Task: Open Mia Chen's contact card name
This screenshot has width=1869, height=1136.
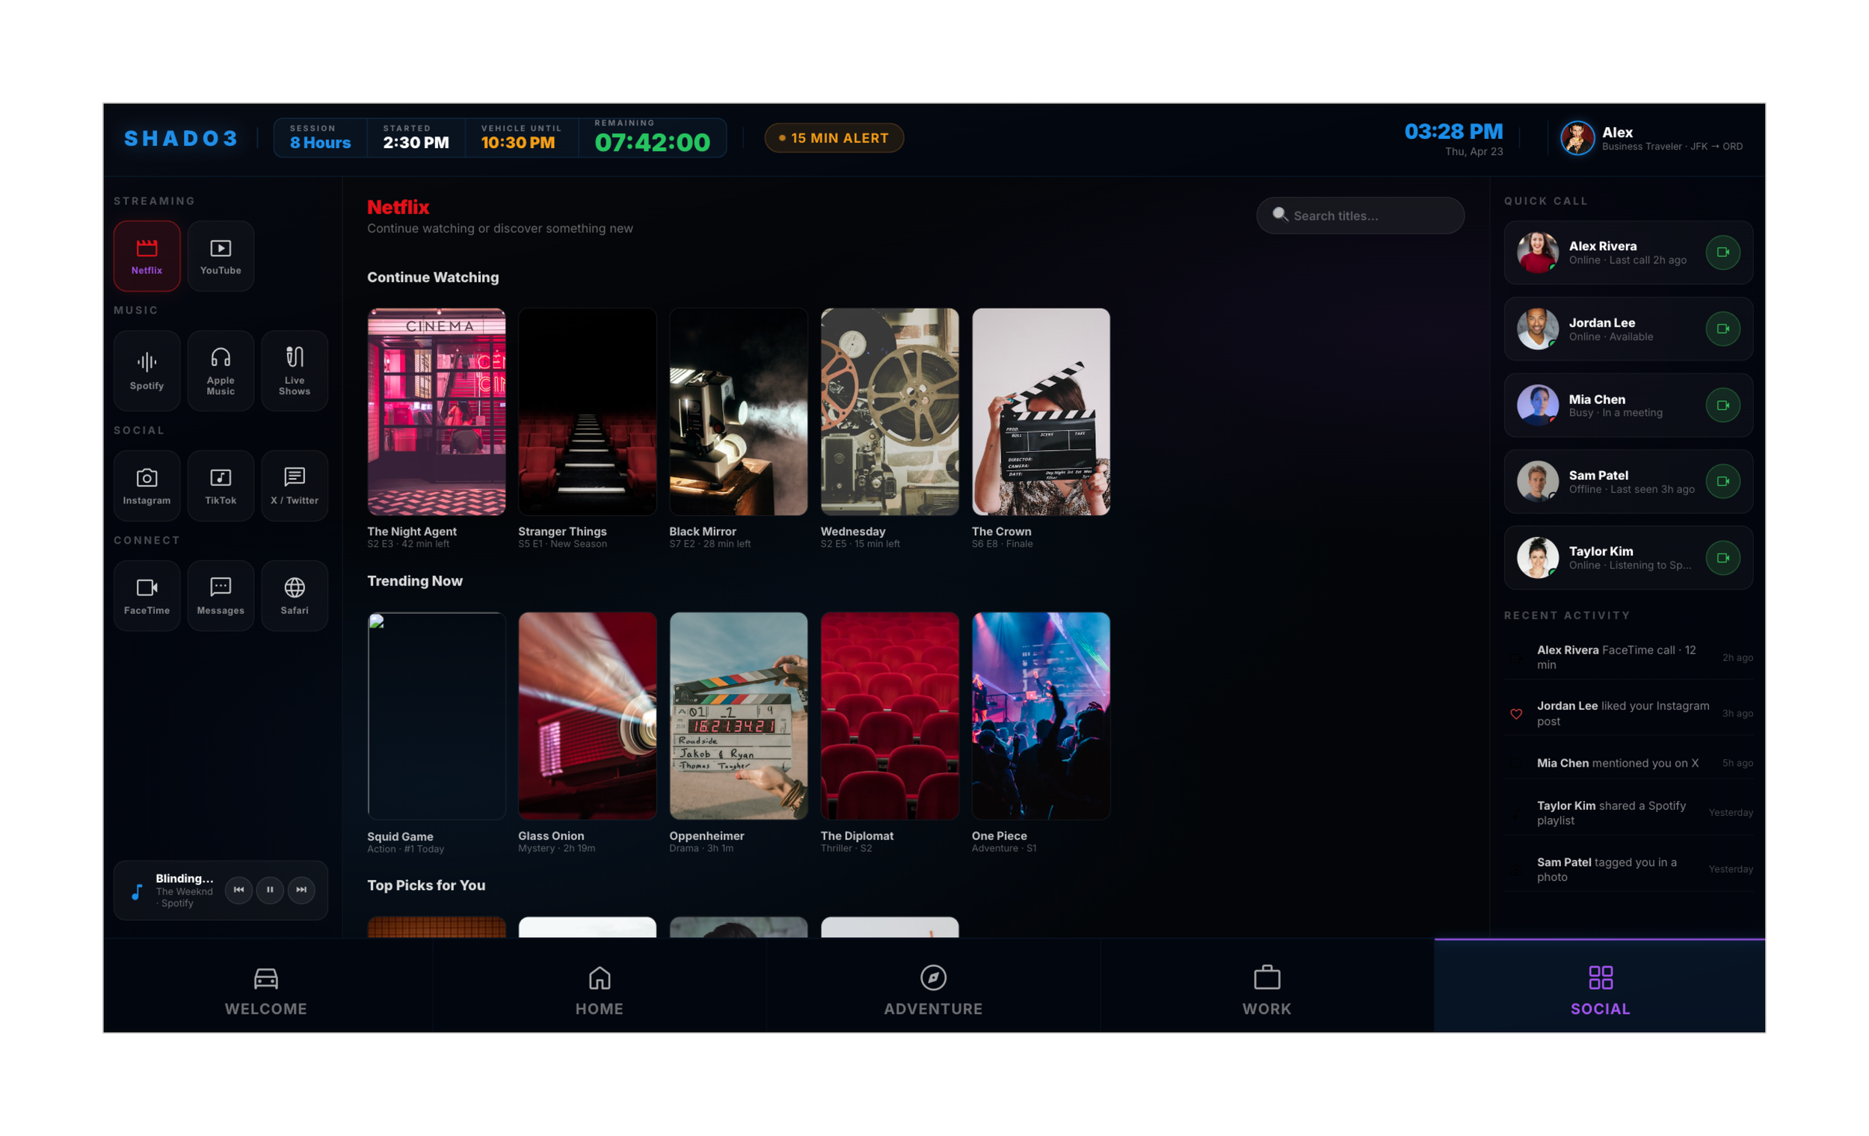Action: 1597,399
